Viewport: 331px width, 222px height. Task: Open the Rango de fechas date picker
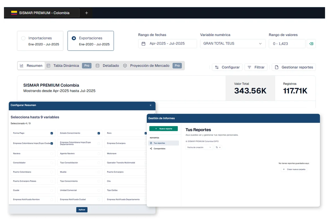[167, 44]
